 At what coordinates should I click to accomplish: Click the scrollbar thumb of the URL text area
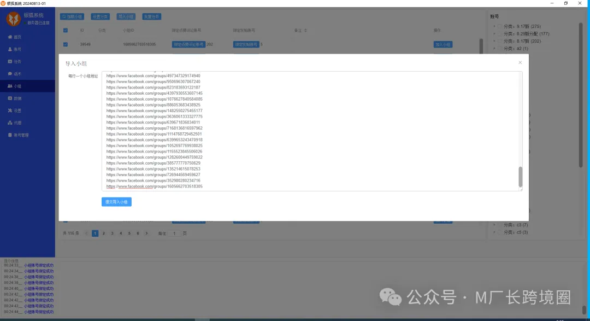click(x=521, y=177)
